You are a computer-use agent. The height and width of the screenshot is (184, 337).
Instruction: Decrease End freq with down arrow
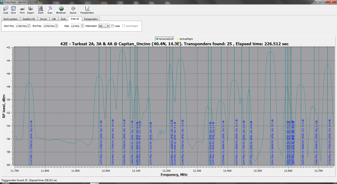[57, 27]
